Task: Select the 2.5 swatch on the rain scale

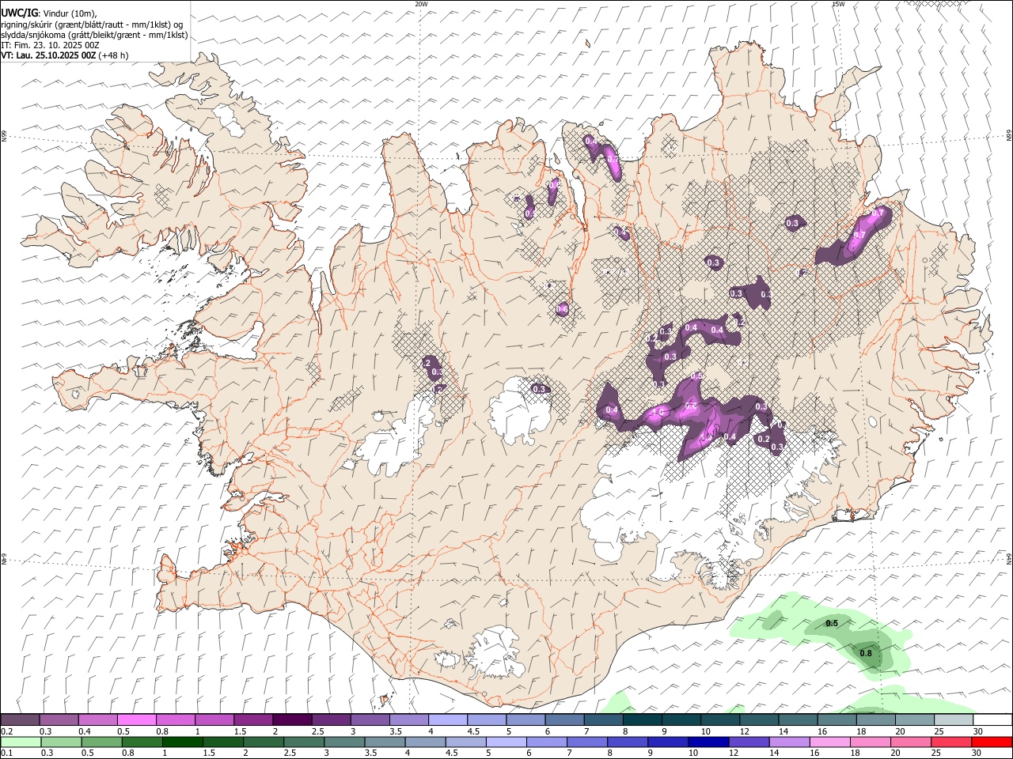Action: [x=304, y=742]
